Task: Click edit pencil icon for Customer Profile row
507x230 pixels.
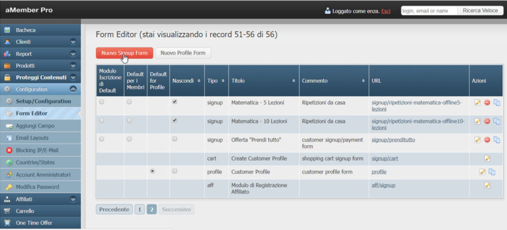Action: [x=482, y=172]
